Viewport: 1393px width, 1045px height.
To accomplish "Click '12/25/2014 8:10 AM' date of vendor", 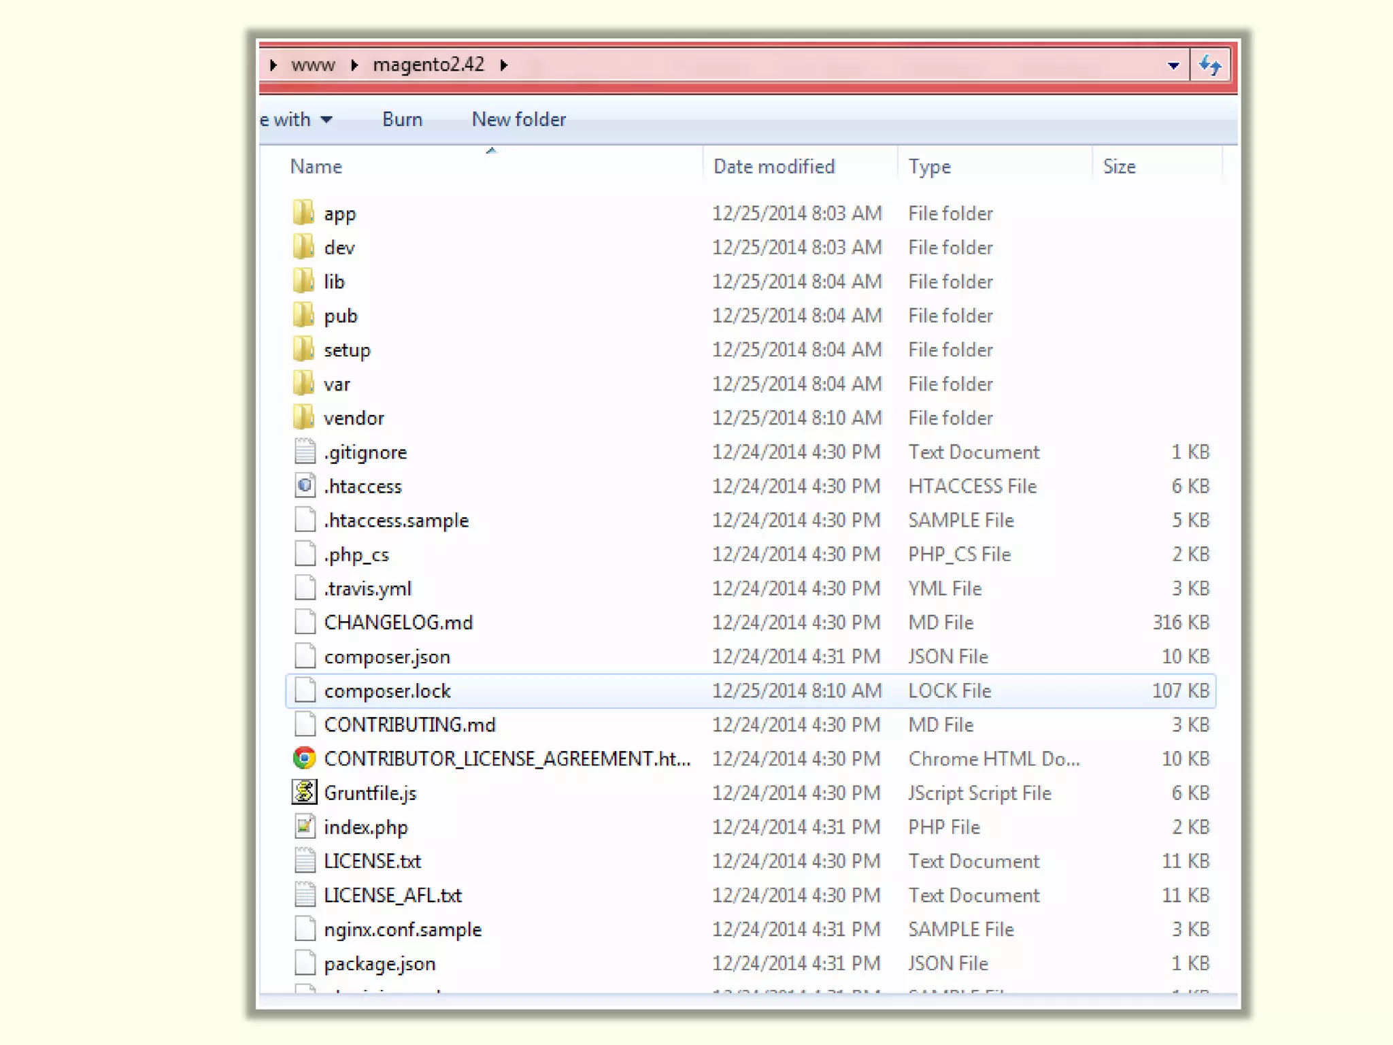I will [x=796, y=418].
